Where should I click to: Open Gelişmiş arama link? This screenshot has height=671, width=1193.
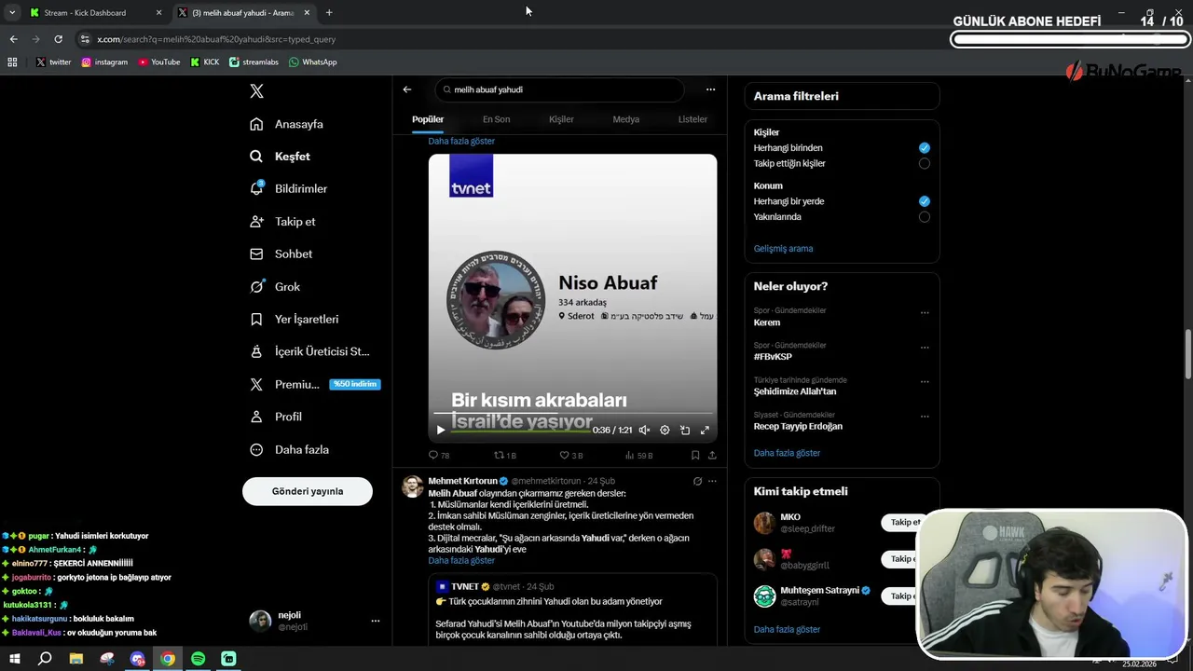pos(783,249)
